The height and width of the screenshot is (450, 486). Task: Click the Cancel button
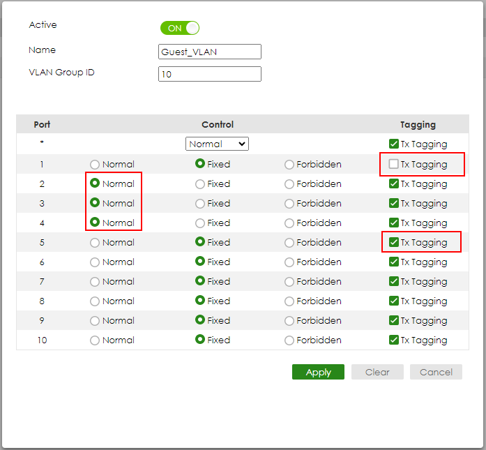[436, 372]
